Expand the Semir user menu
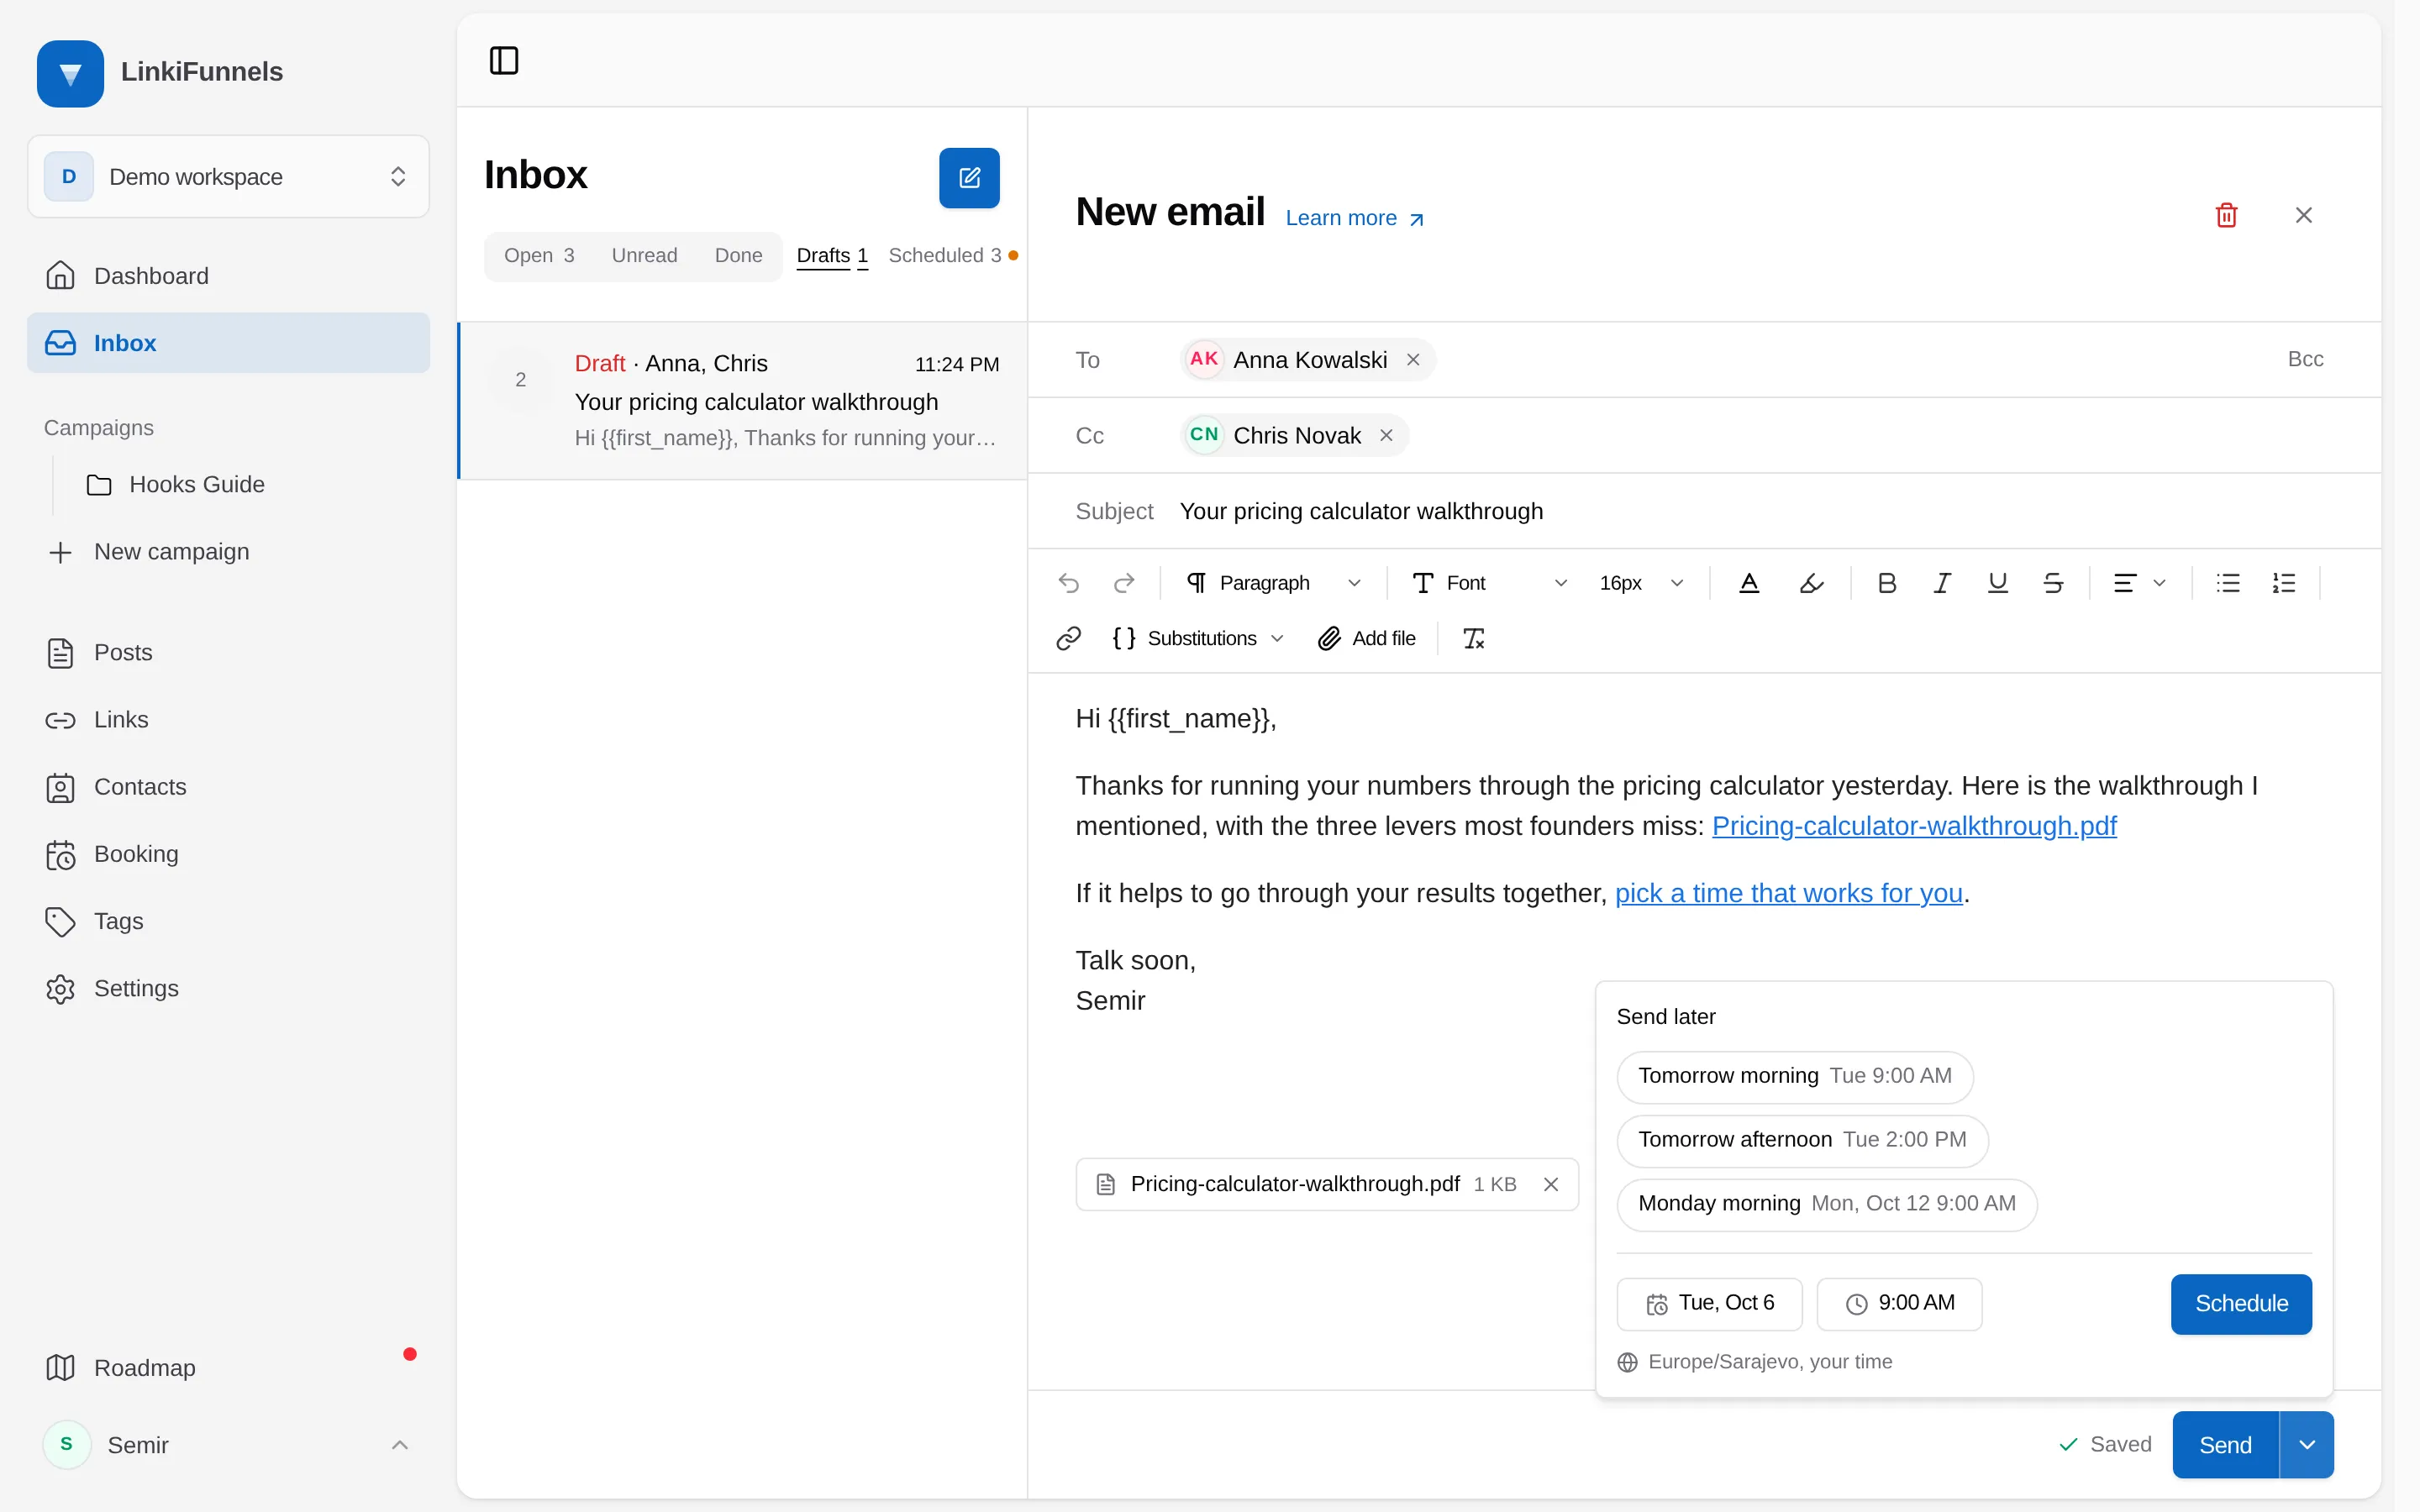Viewport: 2420px width, 1512px height. tap(228, 1444)
